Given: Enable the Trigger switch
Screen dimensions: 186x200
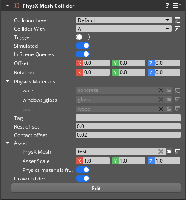Looking at the screenshot, I should pos(83,37).
